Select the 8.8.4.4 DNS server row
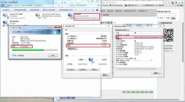 pos(138,55)
